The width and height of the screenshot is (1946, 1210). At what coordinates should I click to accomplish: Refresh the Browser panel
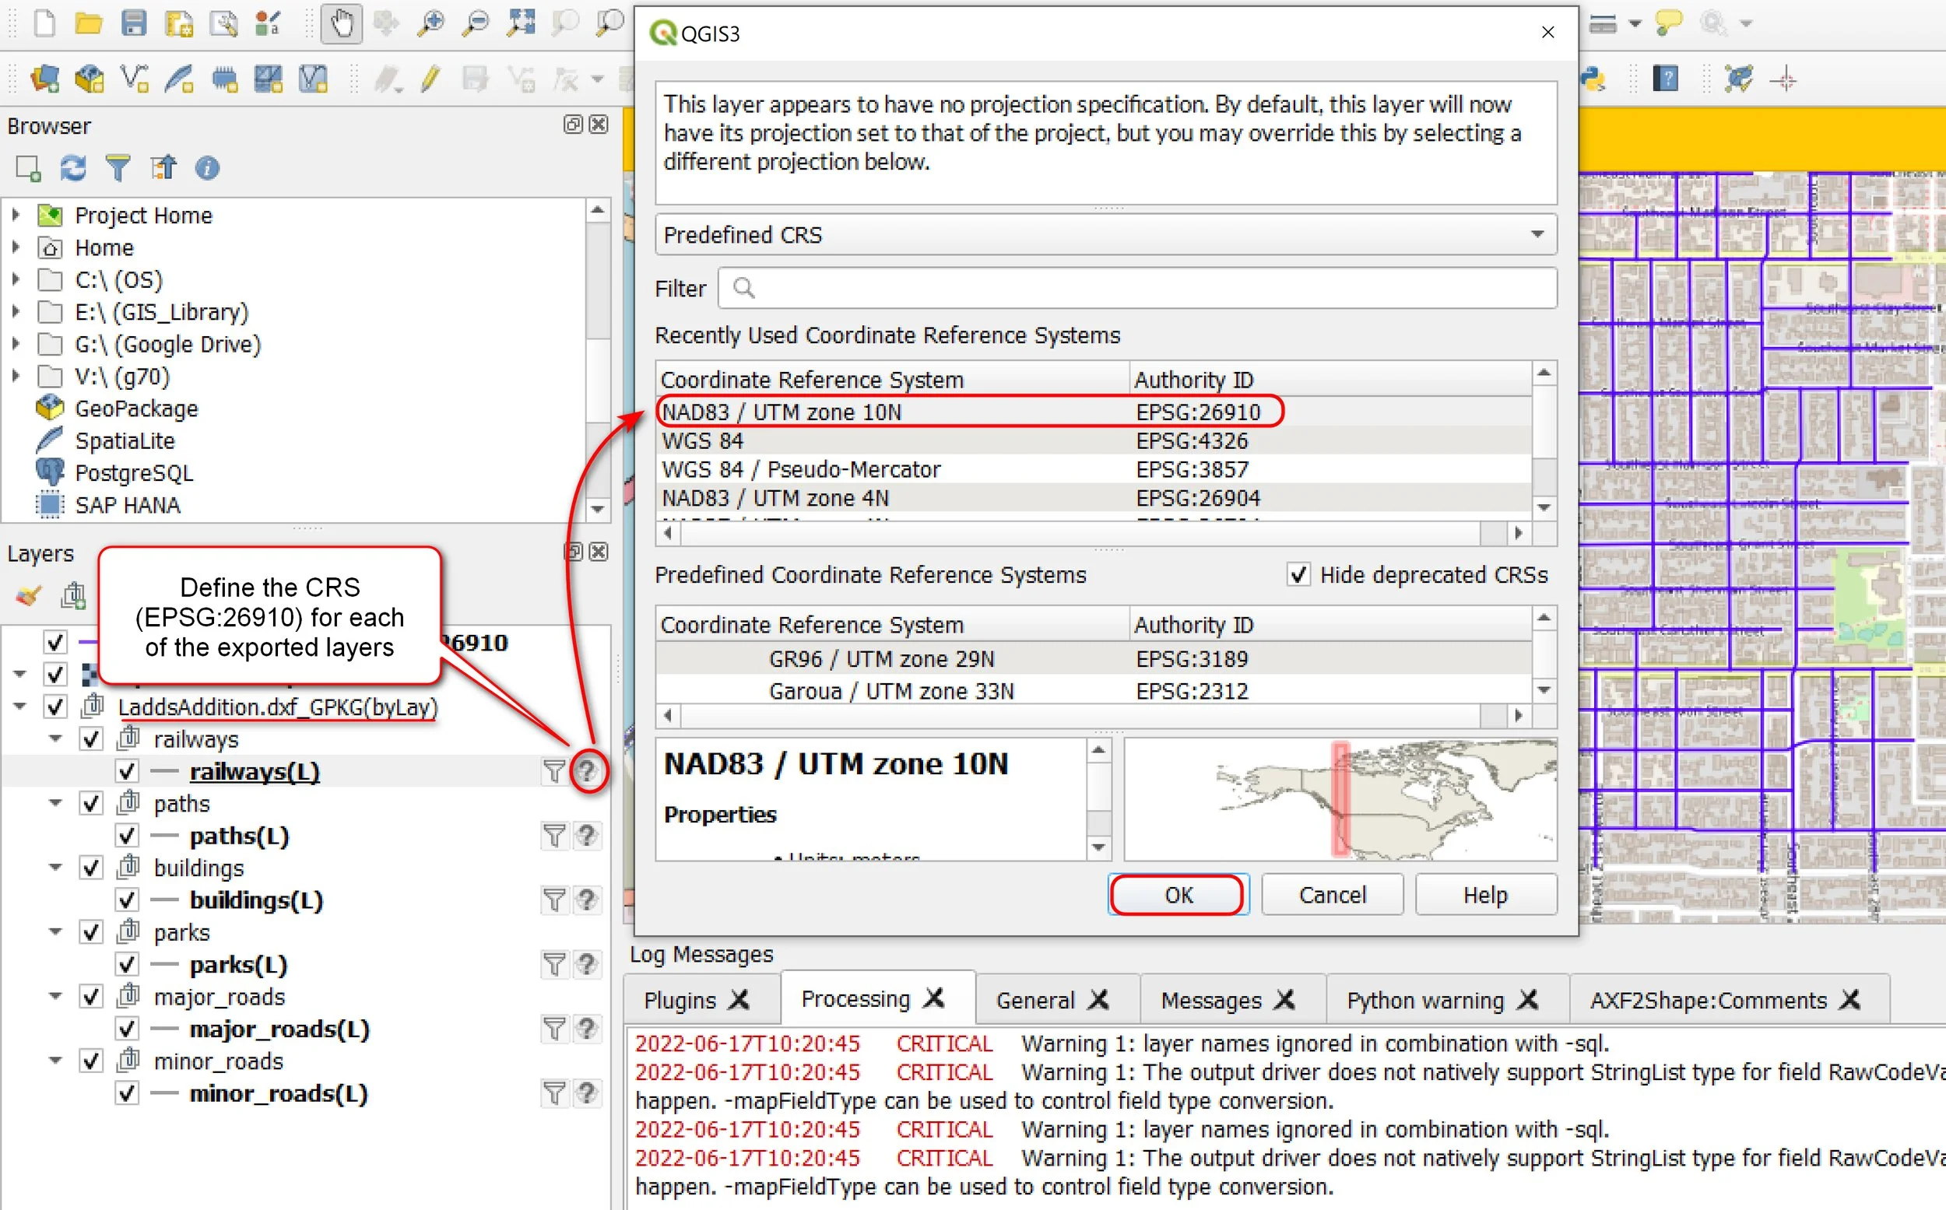pos(73,168)
